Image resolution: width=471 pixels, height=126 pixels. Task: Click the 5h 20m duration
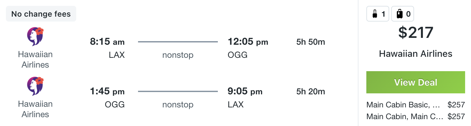[x=310, y=92]
